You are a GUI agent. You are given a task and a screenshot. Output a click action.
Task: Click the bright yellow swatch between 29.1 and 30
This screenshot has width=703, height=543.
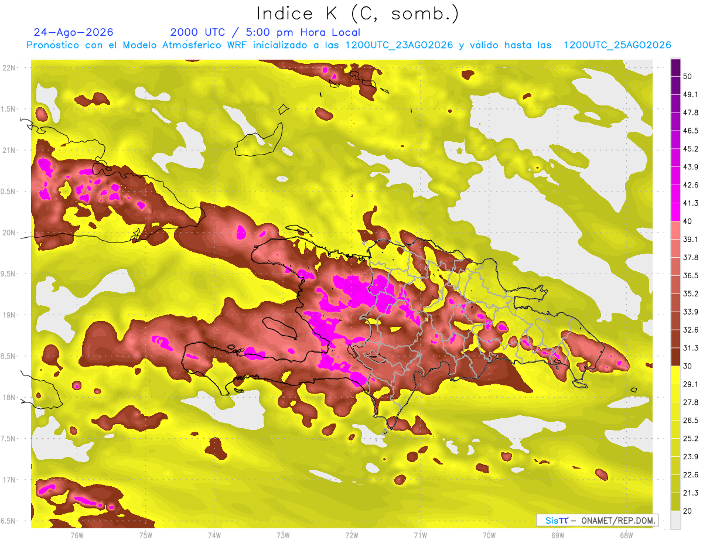tap(675, 375)
